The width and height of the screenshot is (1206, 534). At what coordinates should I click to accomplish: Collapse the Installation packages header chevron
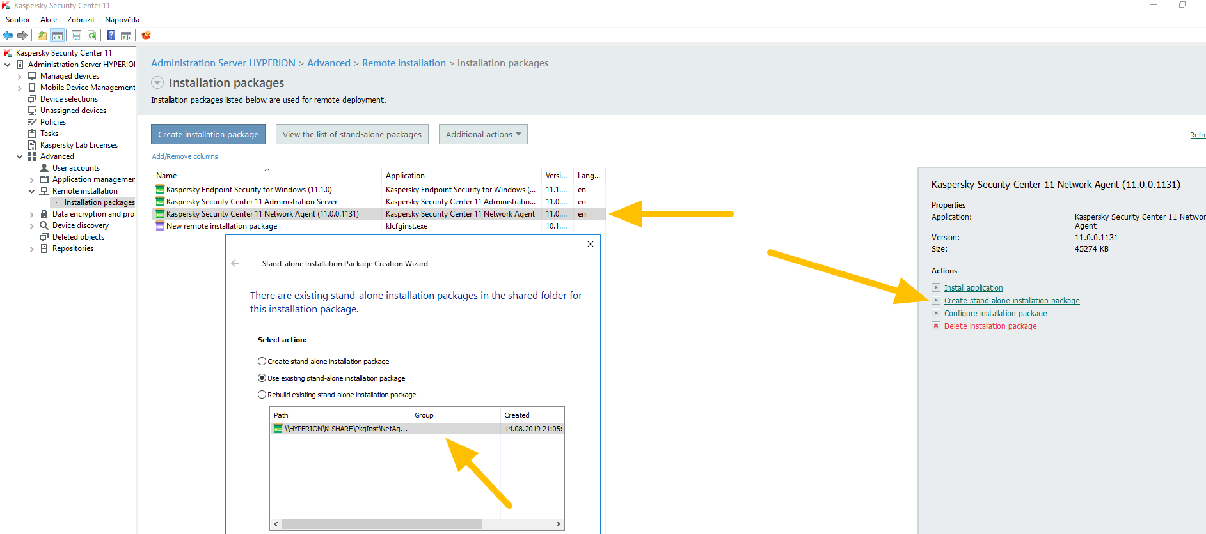pyautogui.click(x=157, y=82)
